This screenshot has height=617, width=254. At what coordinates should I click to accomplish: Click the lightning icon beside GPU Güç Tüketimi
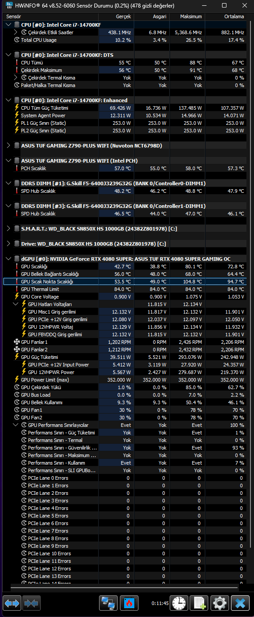(x=17, y=357)
